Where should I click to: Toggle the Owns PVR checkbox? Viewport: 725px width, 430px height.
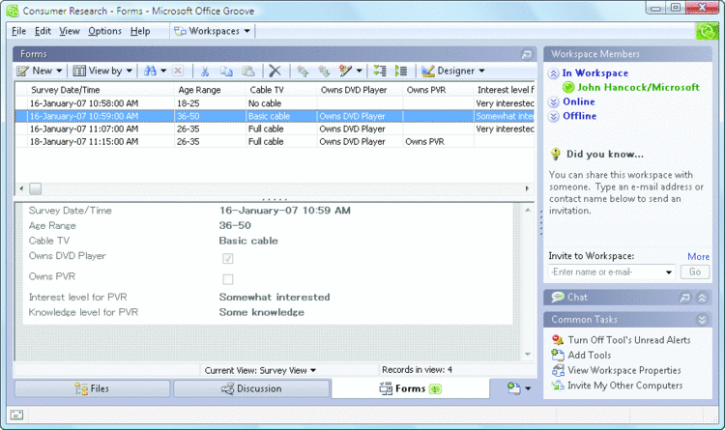coord(227,279)
